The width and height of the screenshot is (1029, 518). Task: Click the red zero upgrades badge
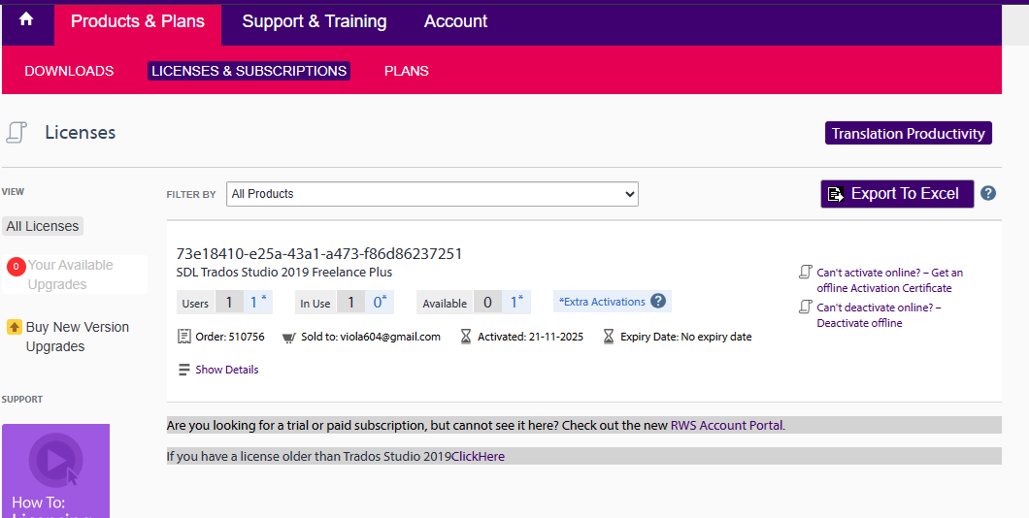(17, 266)
